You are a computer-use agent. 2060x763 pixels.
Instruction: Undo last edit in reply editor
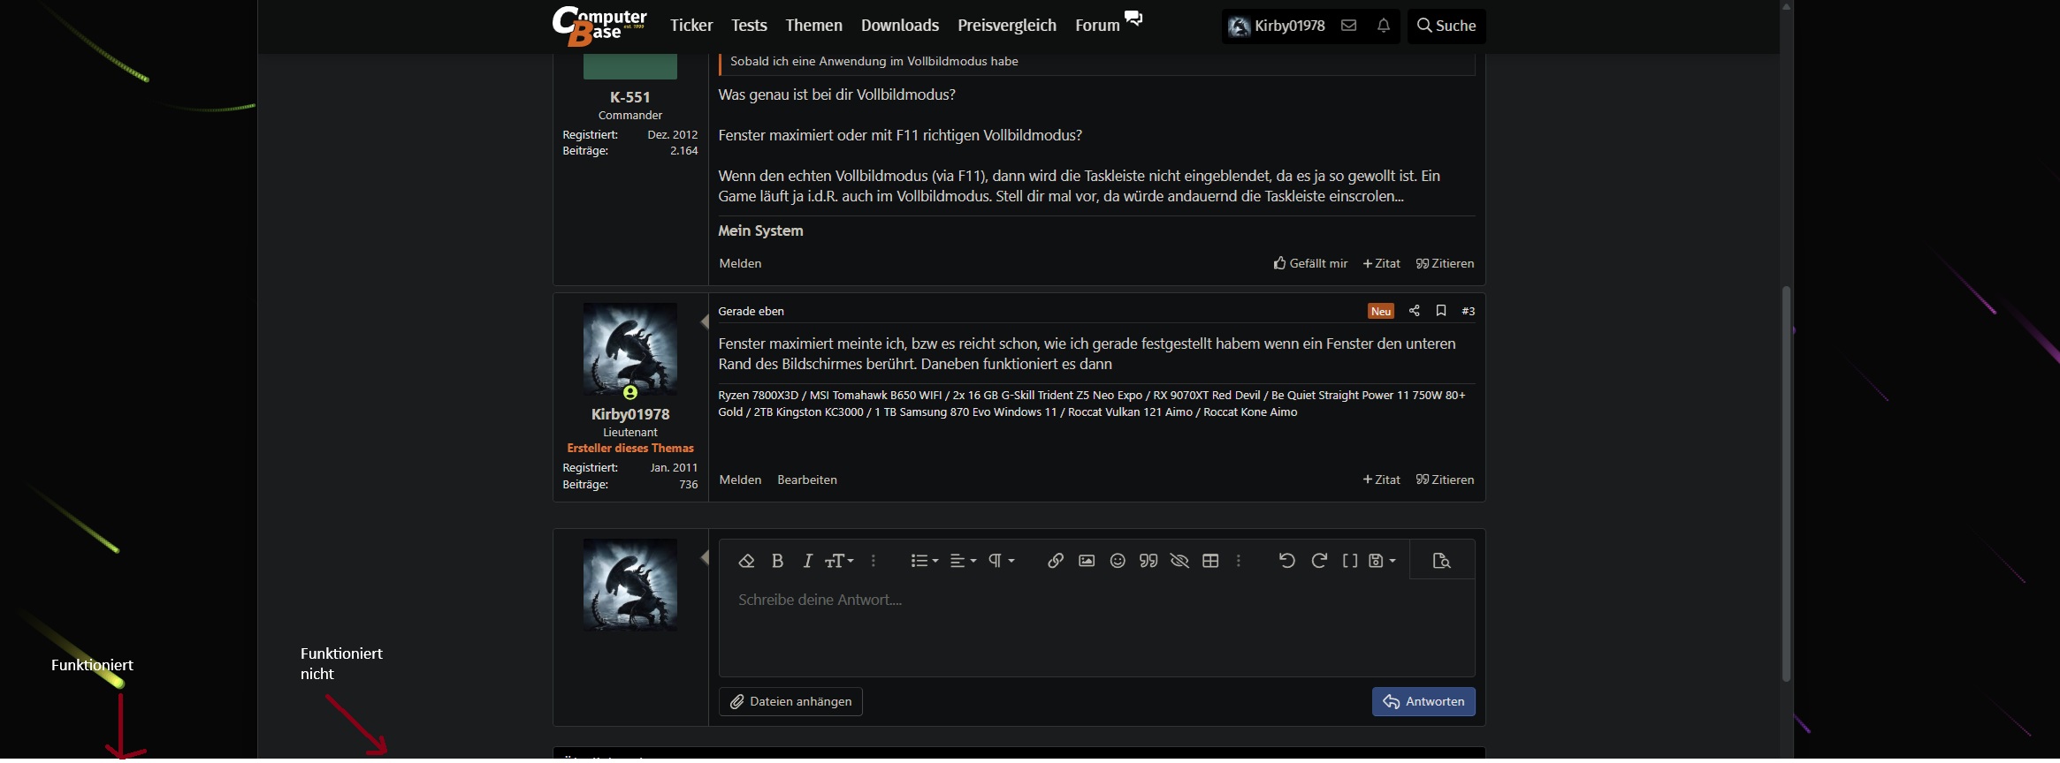tap(1287, 561)
